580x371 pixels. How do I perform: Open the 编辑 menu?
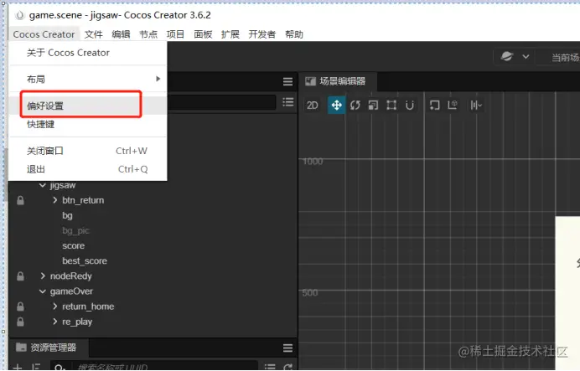pyautogui.click(x=121, y=34)
